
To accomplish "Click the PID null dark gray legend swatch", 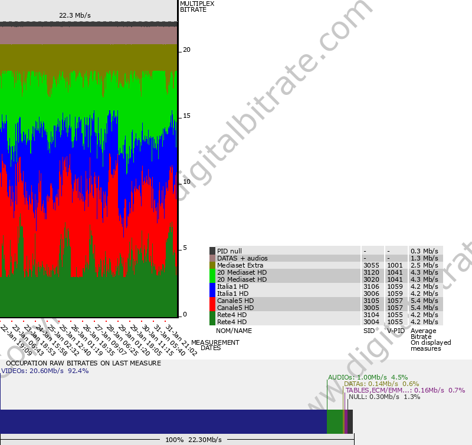I will (x=212, y=251).
